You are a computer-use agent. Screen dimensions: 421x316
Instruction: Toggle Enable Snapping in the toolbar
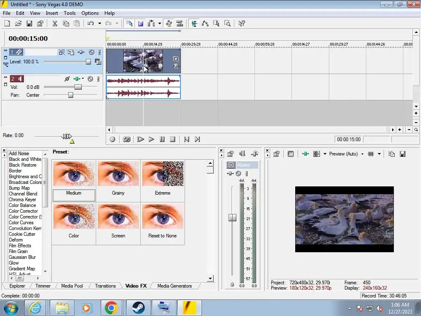[129, 23]
